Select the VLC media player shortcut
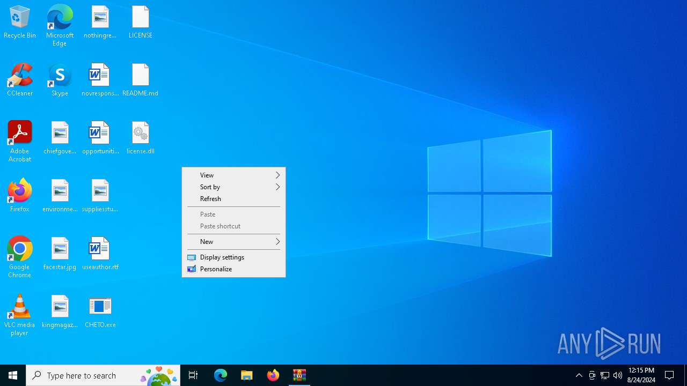Image resolution: width=687 pixels, height=386 pixels. click(x=20, y=315)
